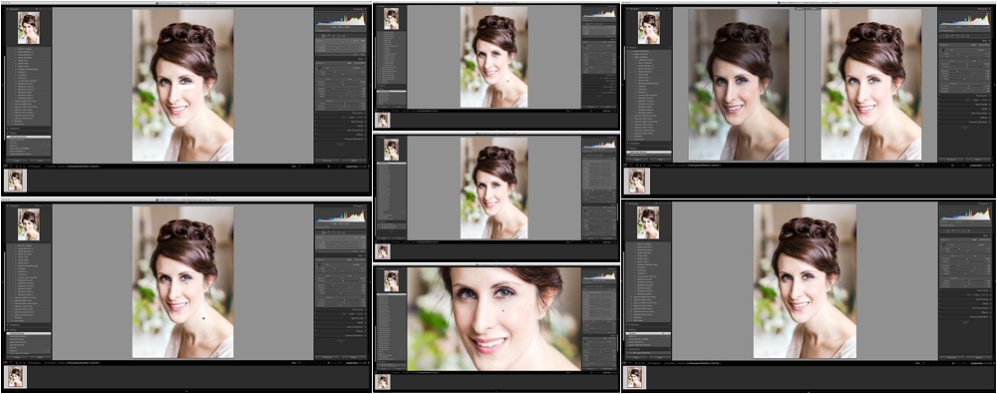Switch to Black & White treatment, top-left screenshot
This screenshot has width=997, height=394.
[x=361, y=63]
